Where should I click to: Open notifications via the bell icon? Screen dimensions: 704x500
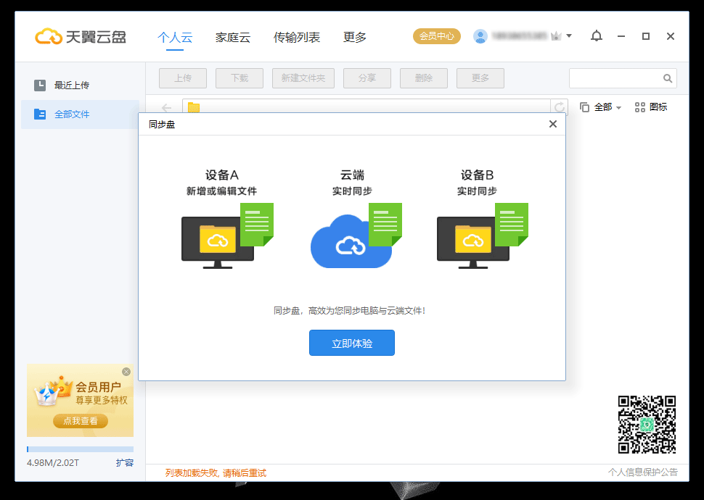tap(596, 36)
